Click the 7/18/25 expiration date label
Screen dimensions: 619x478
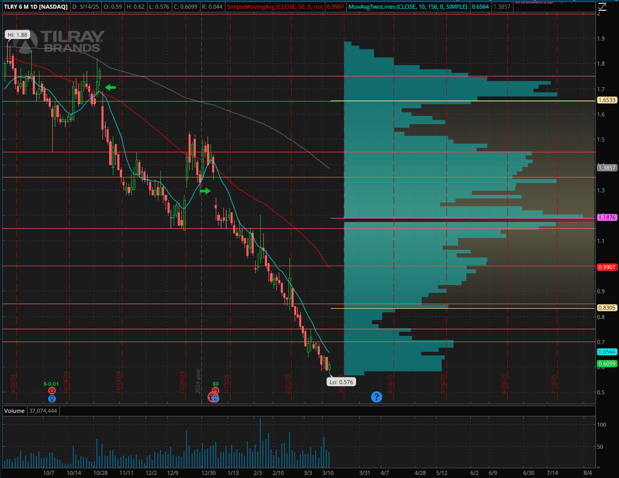point(553,384)
